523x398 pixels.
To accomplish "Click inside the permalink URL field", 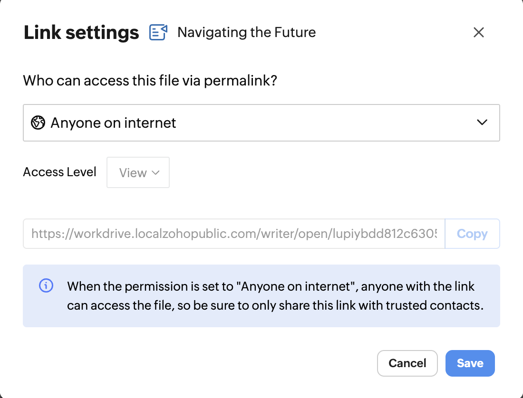I will (x=234, y=234).
